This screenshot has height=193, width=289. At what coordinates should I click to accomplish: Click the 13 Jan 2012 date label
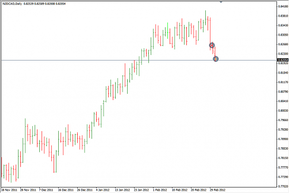pyautogui.click(x=123, y=190)
